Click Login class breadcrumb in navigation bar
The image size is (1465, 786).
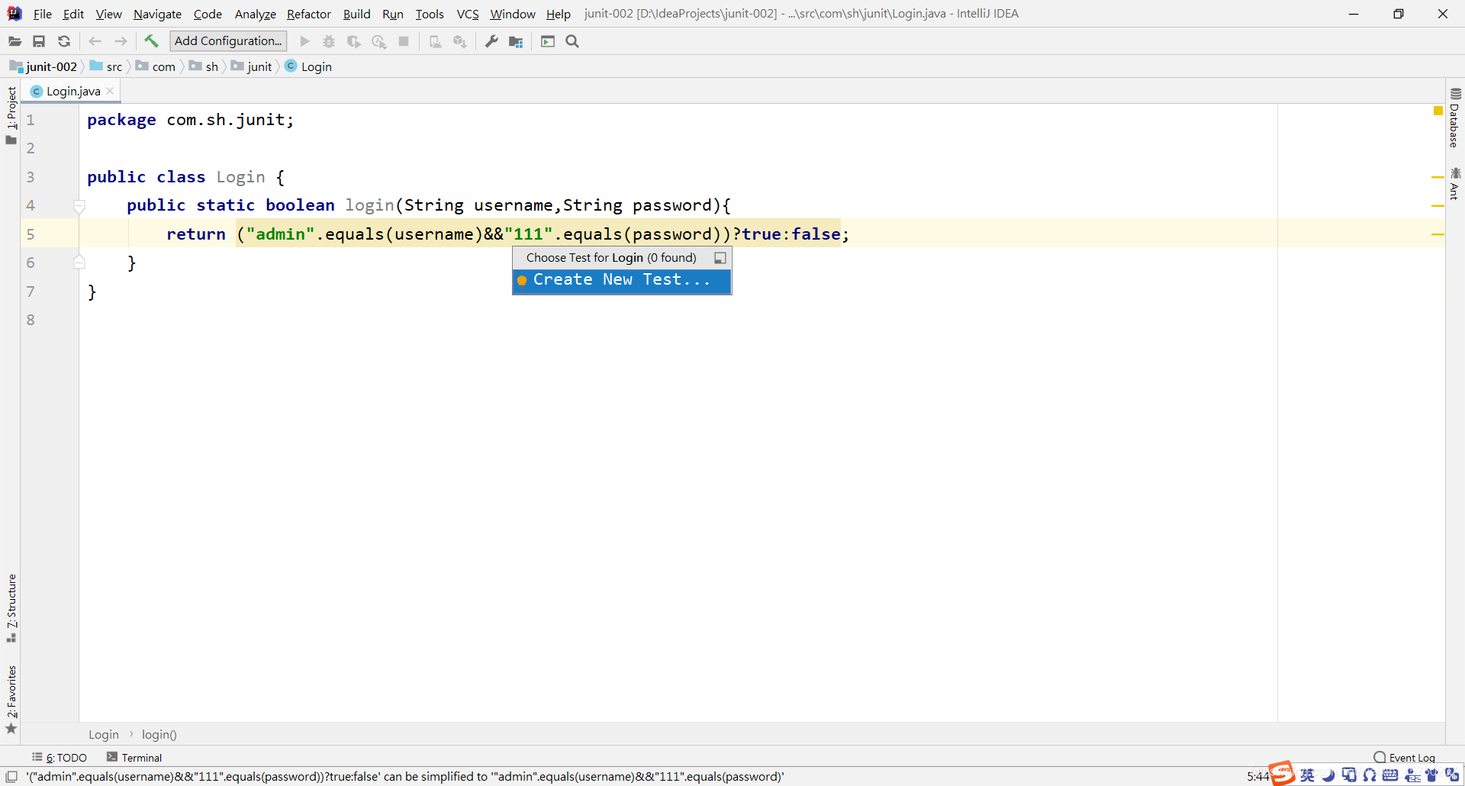pyautogui.click(x=309, y=66)
